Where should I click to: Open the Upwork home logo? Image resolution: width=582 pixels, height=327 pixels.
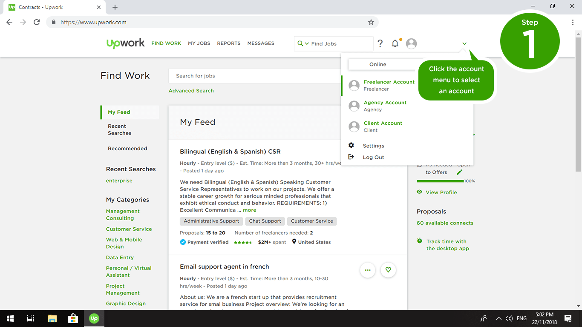(125, 43)
